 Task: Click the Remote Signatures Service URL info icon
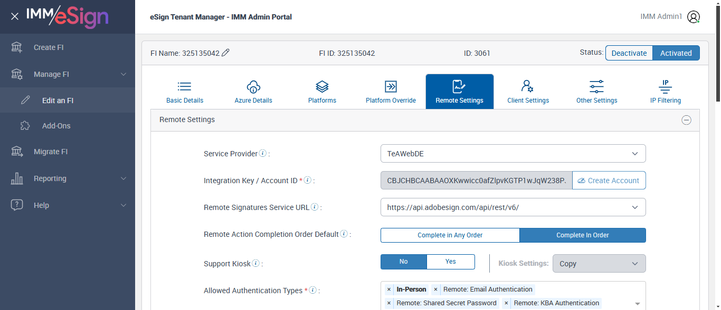pyautogui.click(x=314, y=207)
